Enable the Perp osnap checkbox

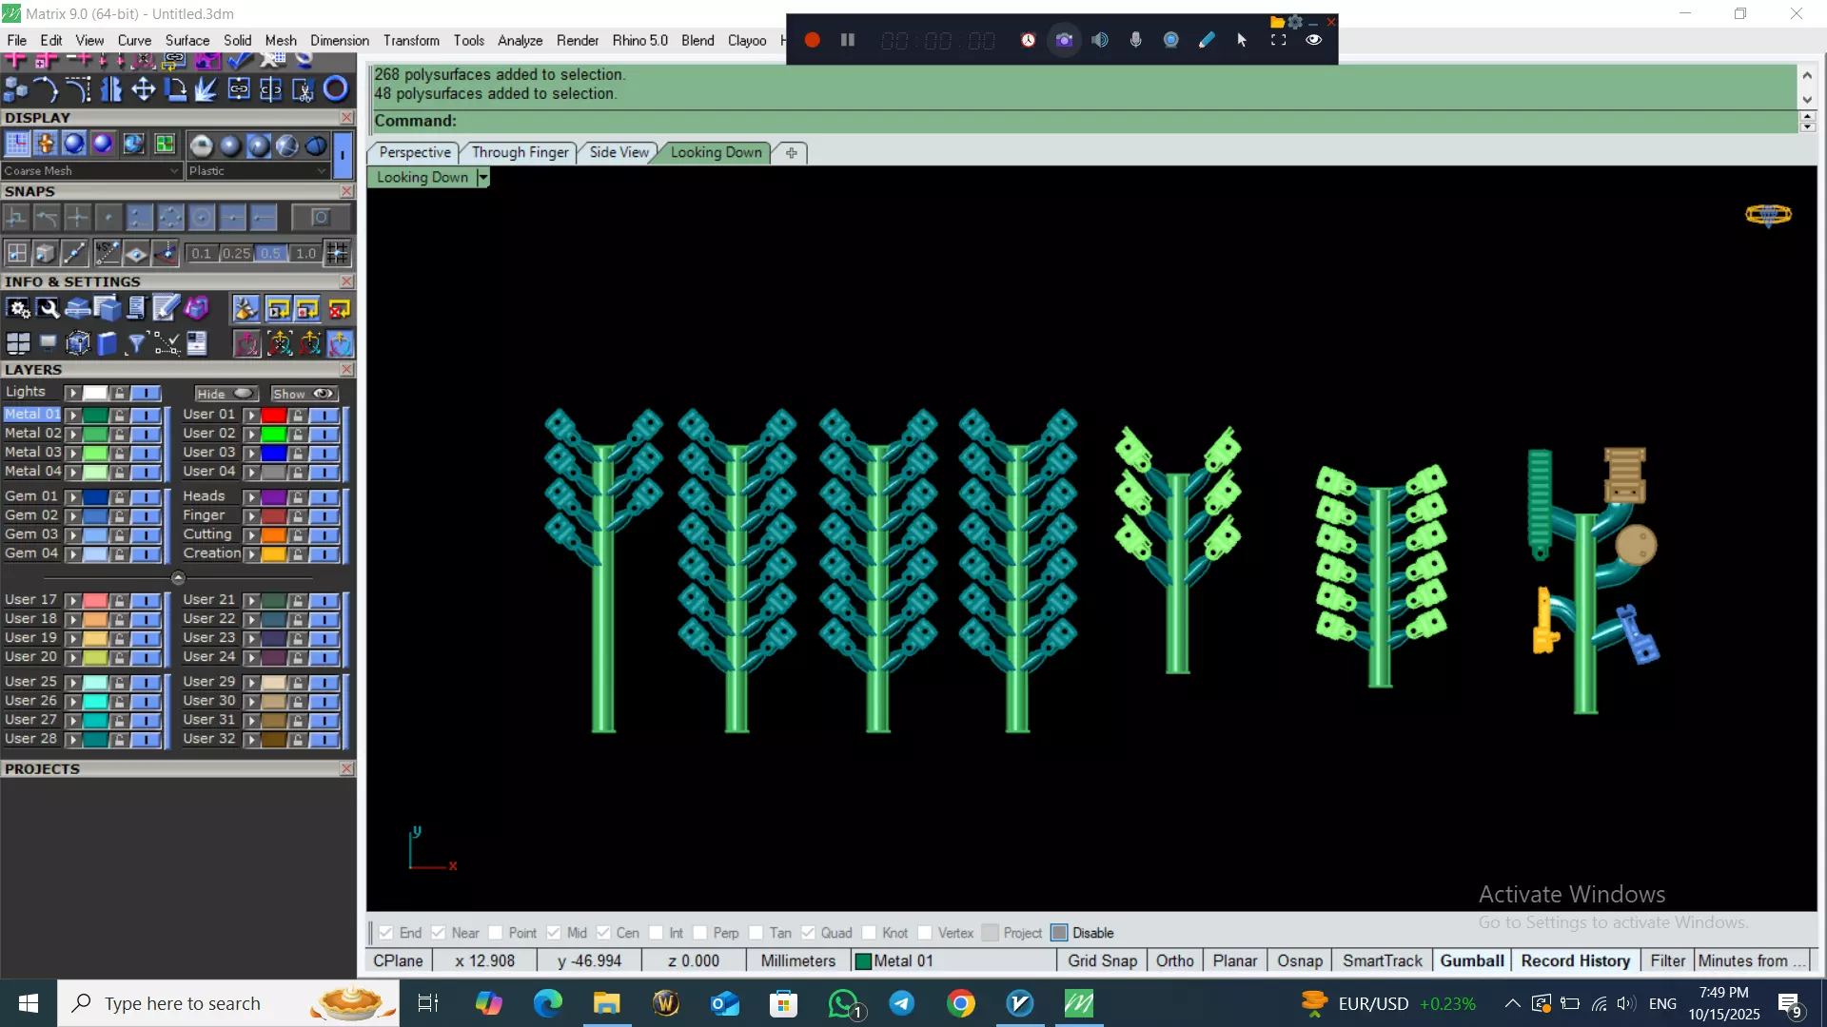(x=700, y=933)
